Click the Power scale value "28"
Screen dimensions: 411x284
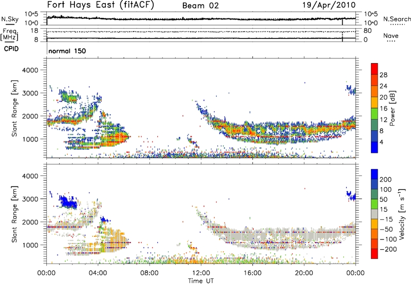pos(383,75)
